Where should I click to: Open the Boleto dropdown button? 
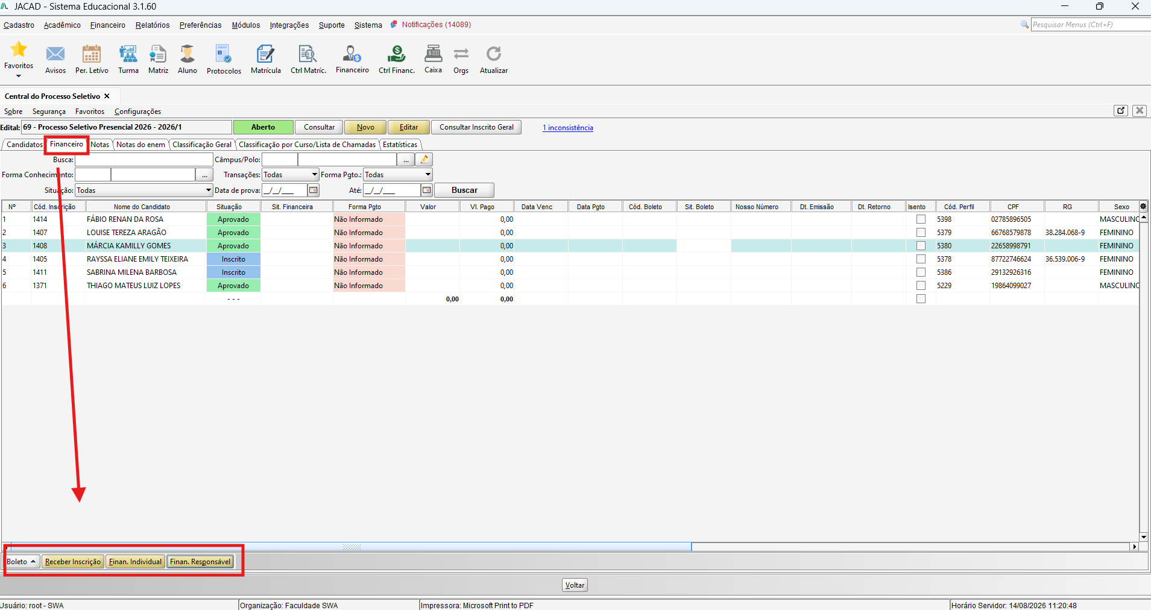pos(22,562)
